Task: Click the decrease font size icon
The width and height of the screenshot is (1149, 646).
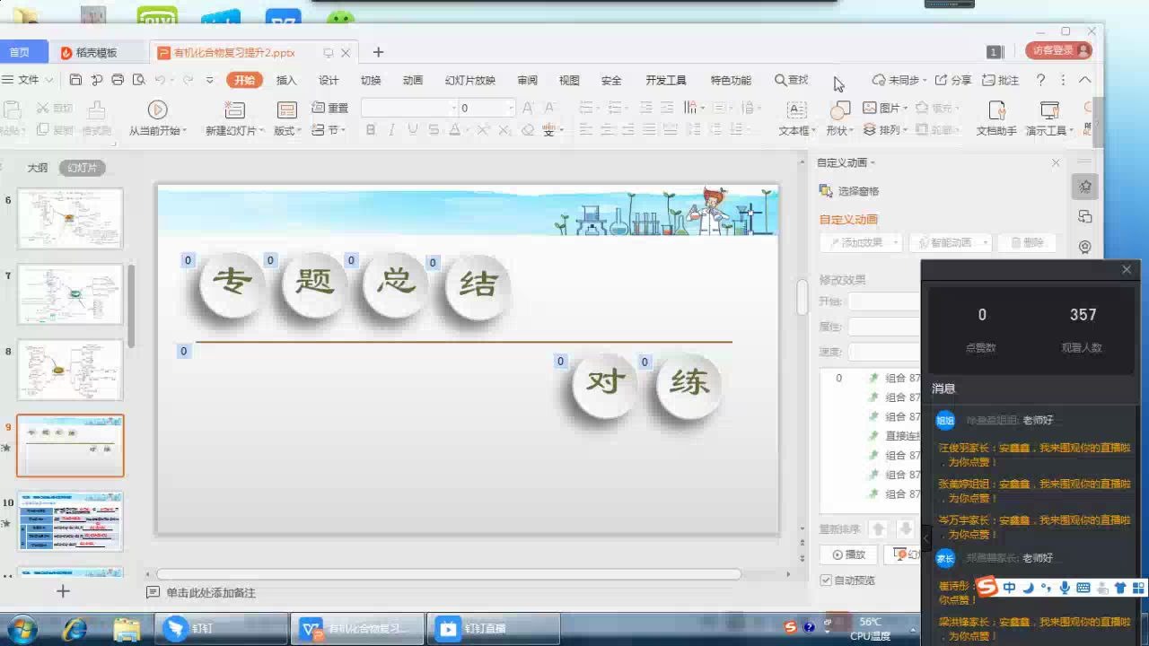Action: pos(550,108)
